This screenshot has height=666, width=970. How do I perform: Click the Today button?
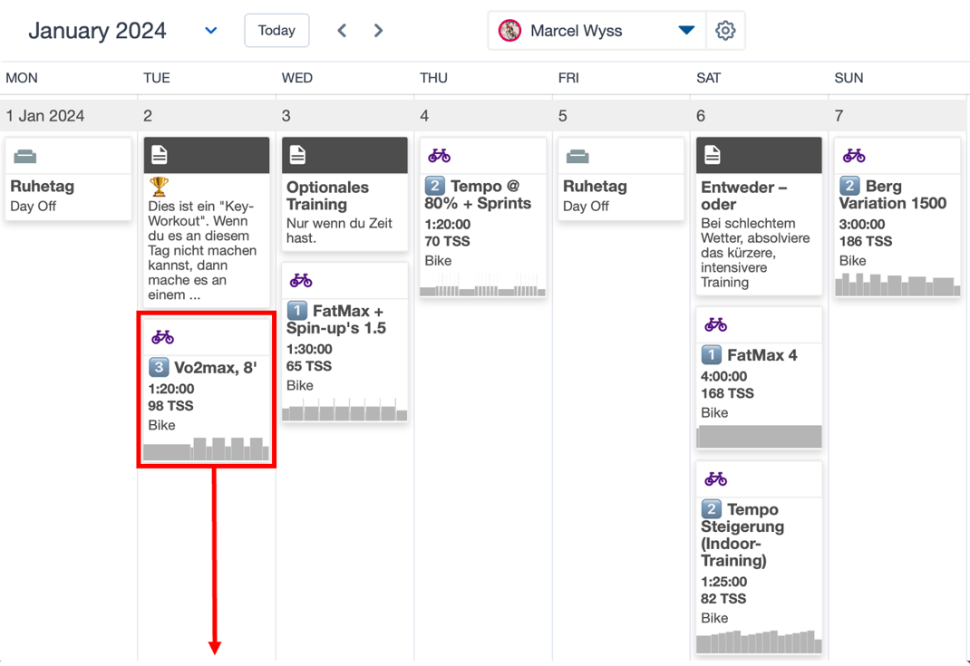(276, 31)
